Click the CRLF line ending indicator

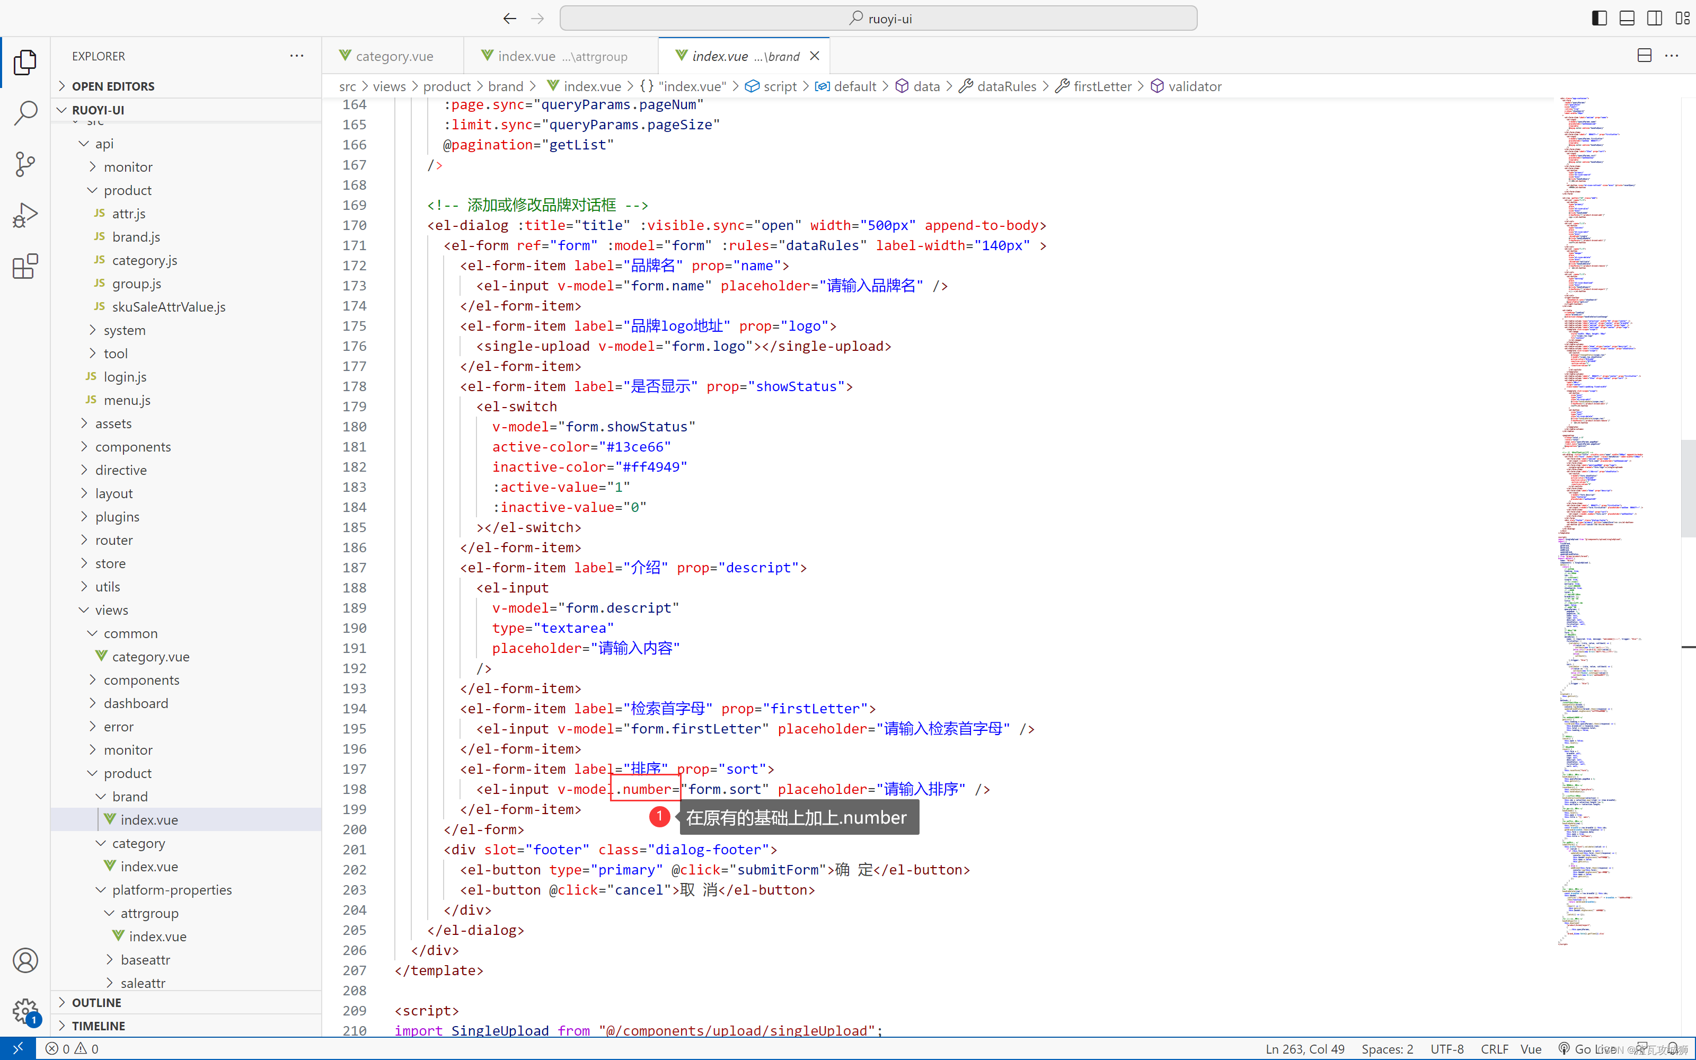tap(1494, 1049)
